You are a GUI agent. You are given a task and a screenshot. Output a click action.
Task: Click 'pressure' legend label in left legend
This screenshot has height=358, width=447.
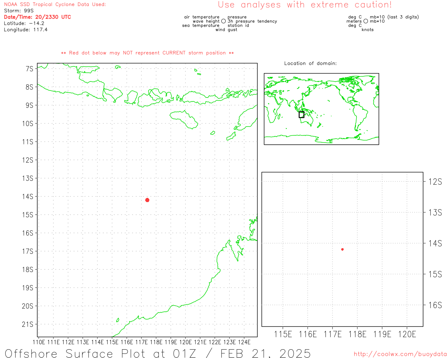[x=237, y=17]
